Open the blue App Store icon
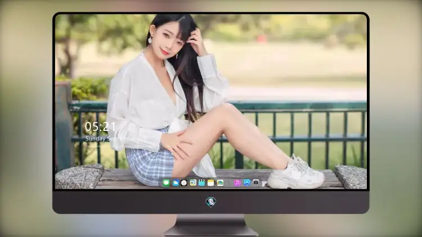This screenshot has height=237, width=422. point(247,183)
